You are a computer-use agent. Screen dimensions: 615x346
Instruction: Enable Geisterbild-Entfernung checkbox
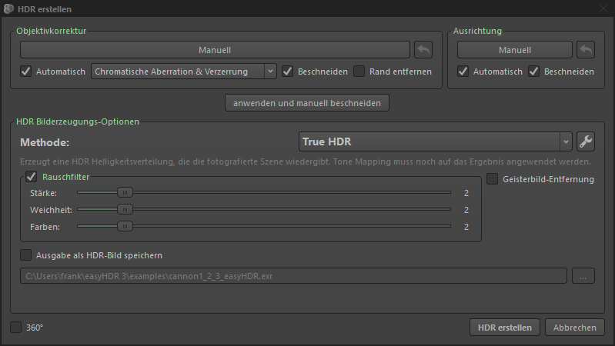pyautogui.click(x=493, y=179)
